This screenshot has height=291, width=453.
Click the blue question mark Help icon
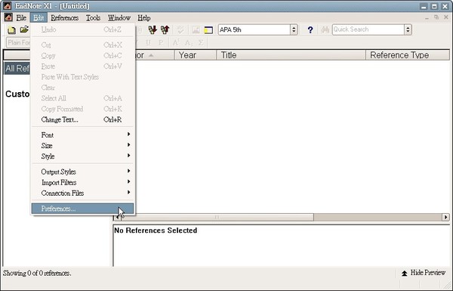(x=310, y=29)
